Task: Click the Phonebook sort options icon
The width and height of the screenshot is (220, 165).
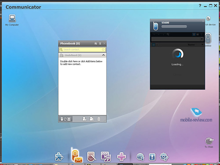Action: (x=95, y=43)
